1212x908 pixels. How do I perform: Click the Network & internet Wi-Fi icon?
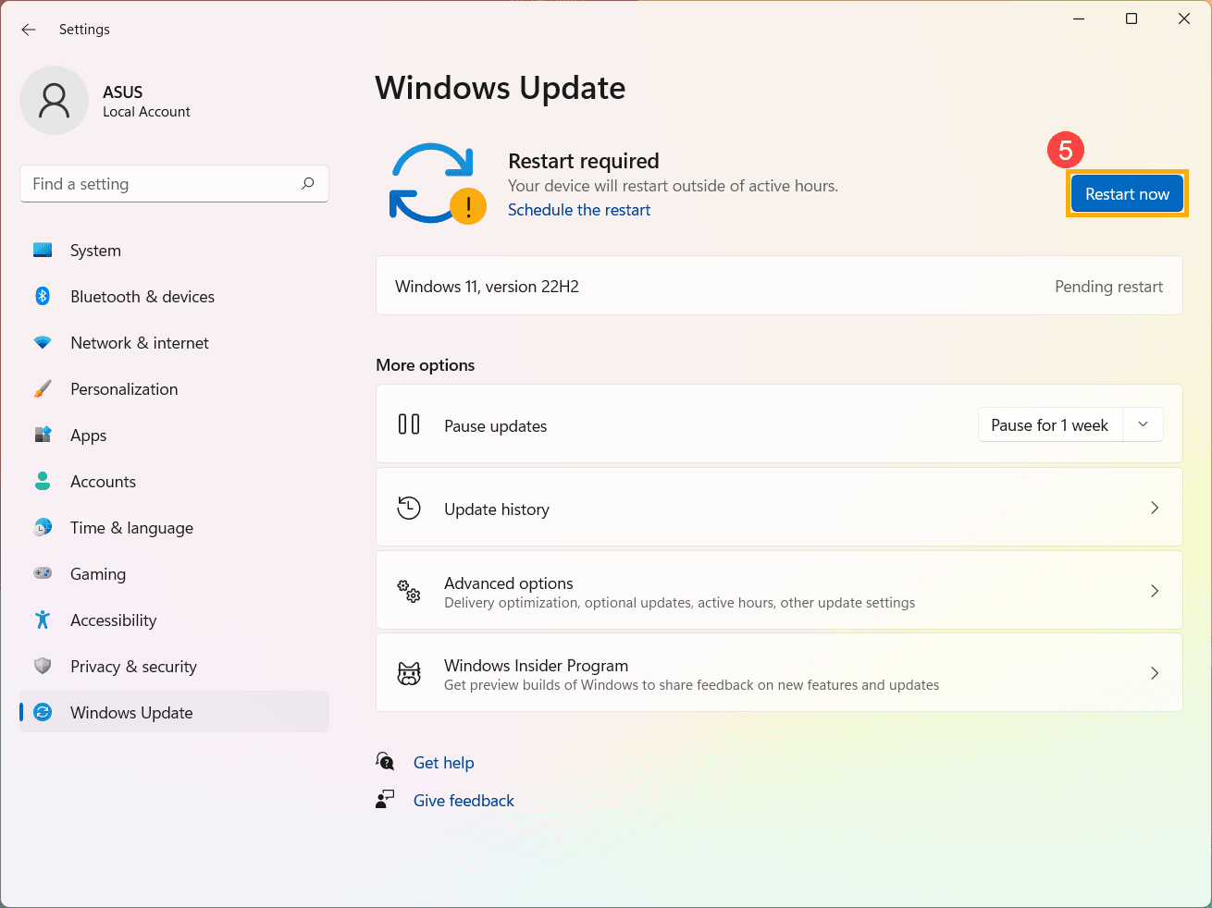(x=43, y=343)
